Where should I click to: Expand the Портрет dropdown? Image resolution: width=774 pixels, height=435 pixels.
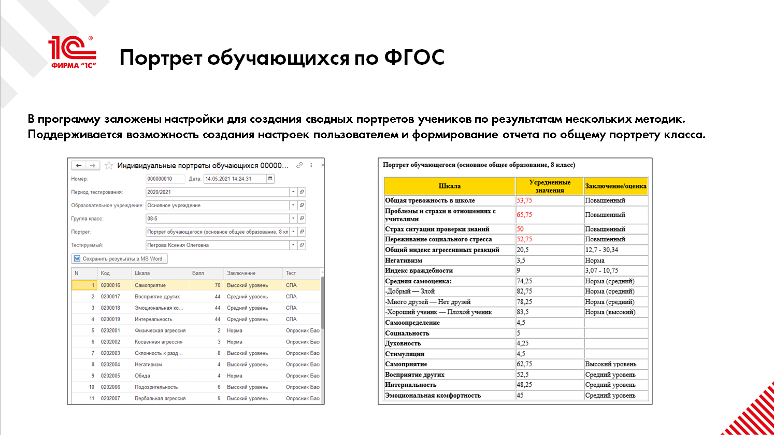(x=293, y=232)
